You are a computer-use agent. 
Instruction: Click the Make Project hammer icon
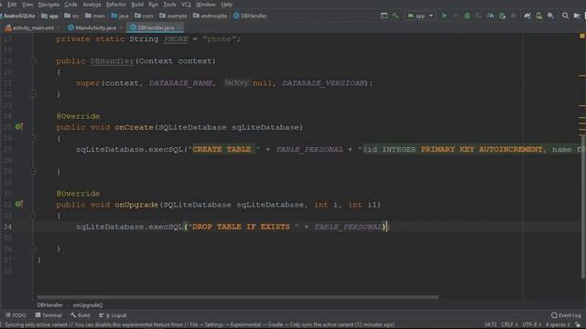click(x=396, y=16)
